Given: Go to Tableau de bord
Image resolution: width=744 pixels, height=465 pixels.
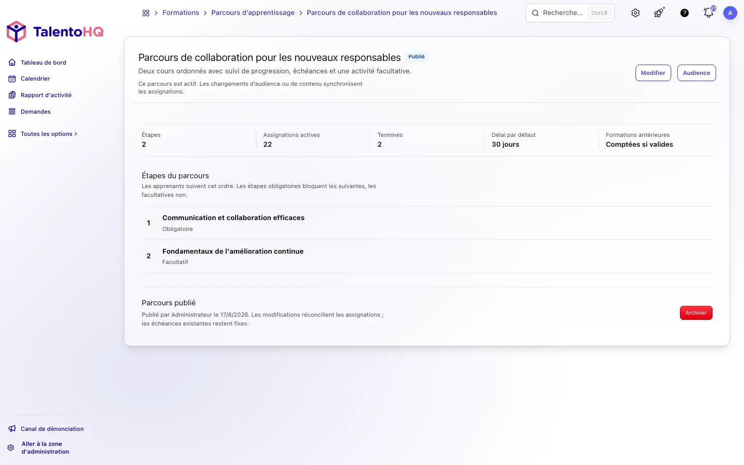Looking at the screenshot, I should click(43, 63).
